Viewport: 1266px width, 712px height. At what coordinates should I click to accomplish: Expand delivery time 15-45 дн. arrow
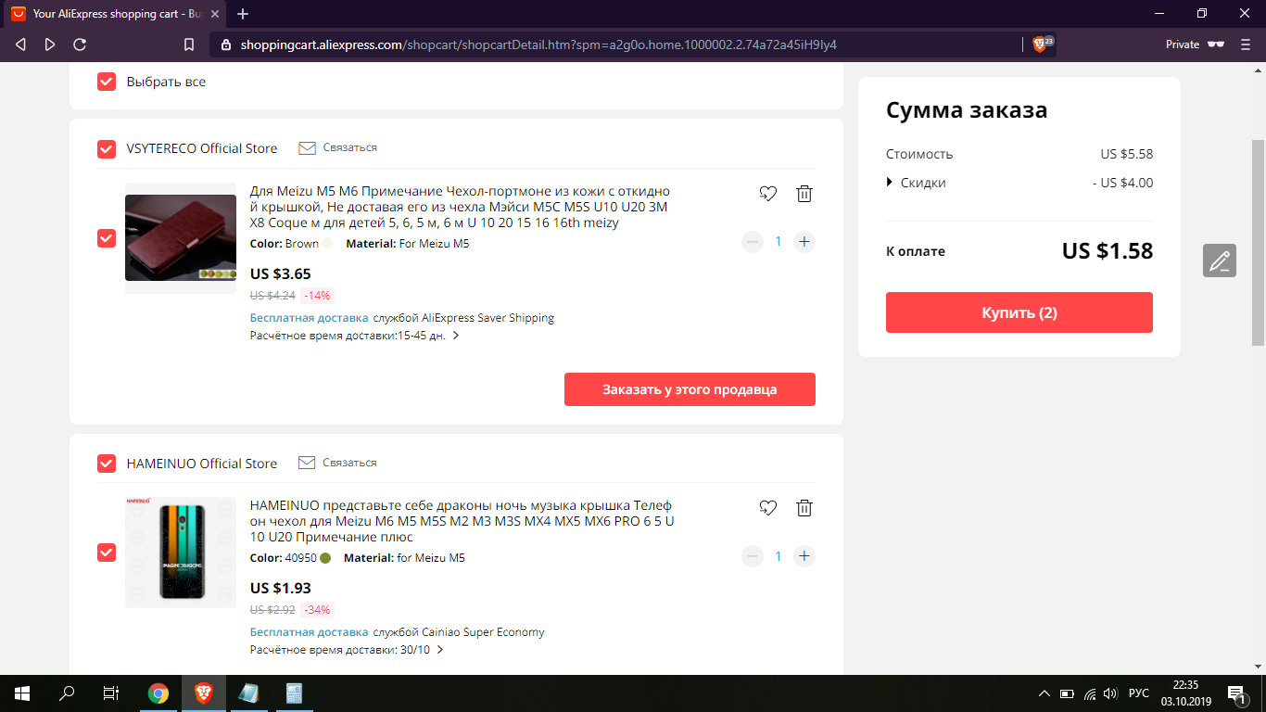pos(456,336)
